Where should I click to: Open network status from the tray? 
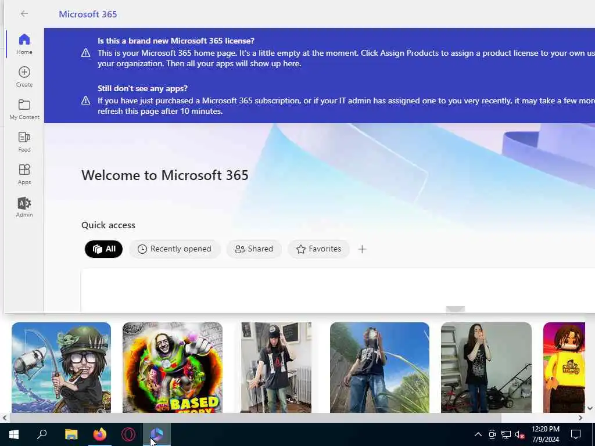(x=506, y=434)
